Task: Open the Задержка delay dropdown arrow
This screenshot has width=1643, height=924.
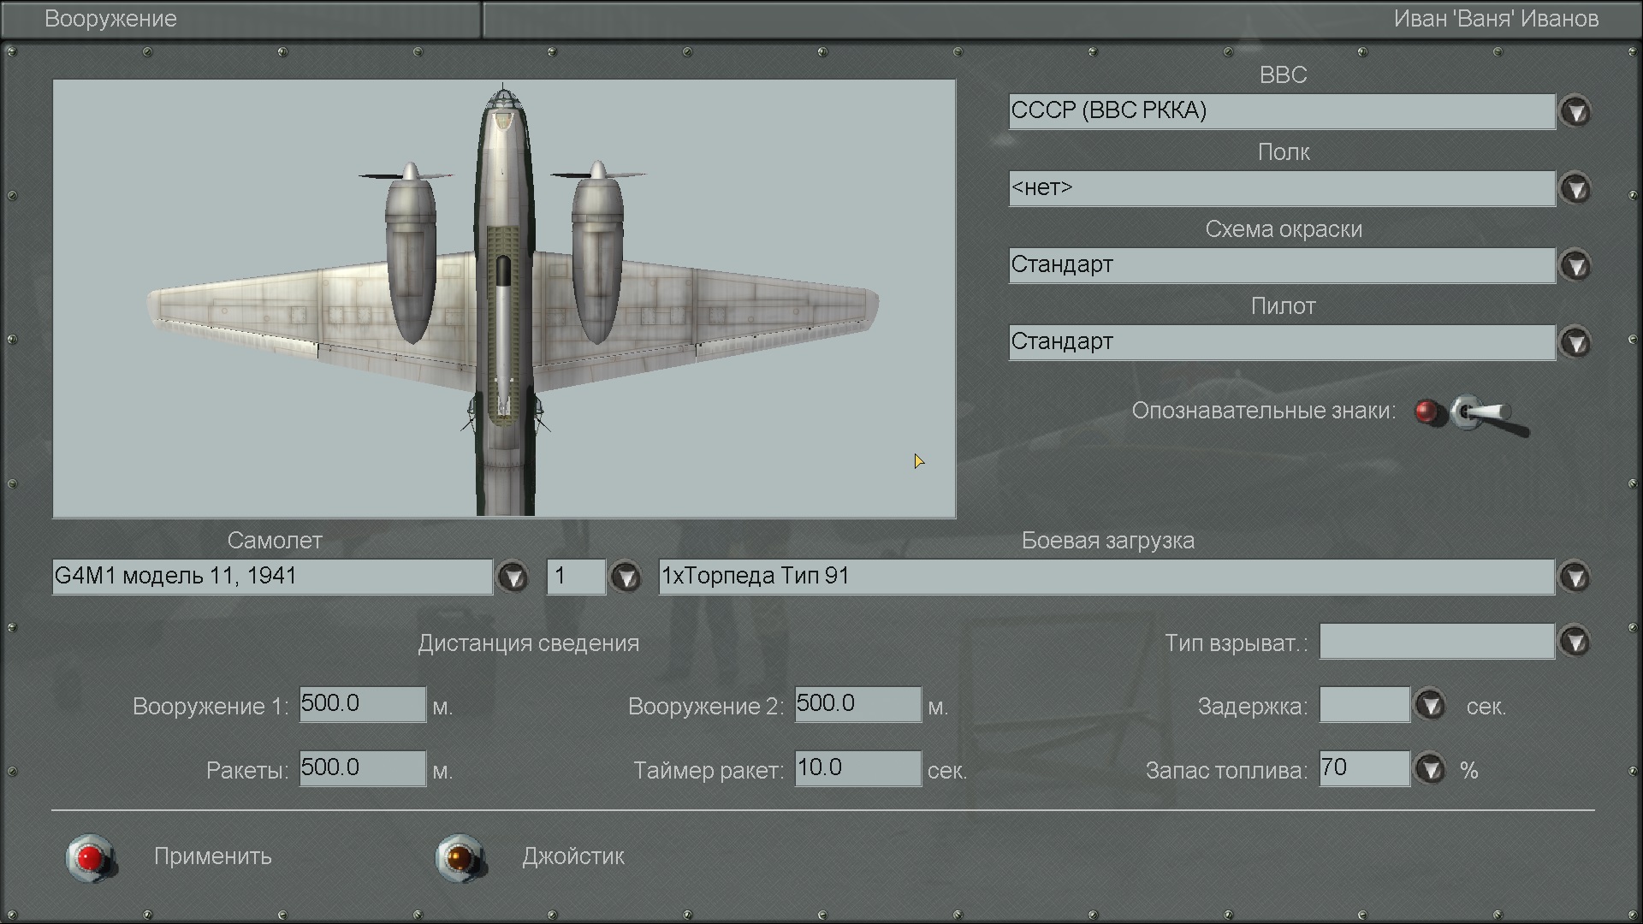Action: (x=1430, y=706)
